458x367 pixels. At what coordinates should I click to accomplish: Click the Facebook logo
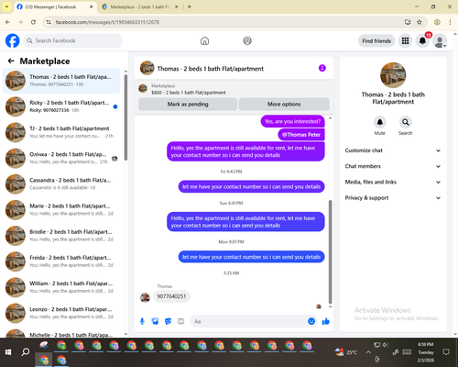(13, 40)
